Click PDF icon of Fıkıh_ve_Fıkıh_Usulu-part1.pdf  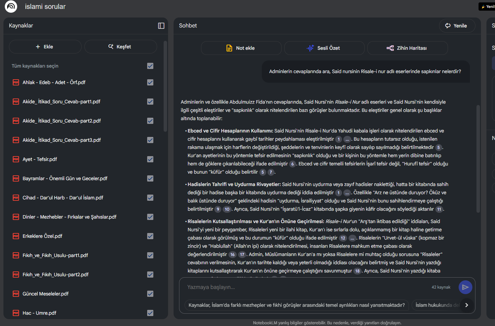point(16,255)
